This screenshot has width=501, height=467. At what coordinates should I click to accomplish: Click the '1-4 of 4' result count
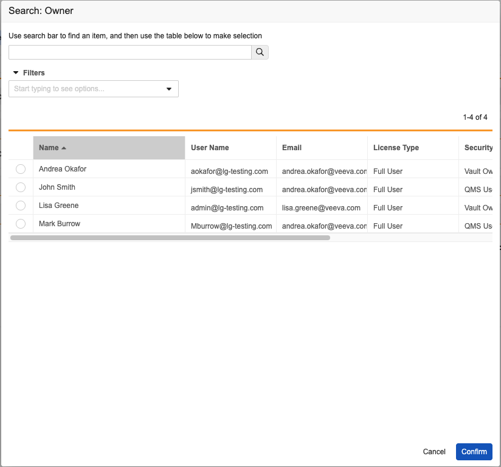pos(475,117)
